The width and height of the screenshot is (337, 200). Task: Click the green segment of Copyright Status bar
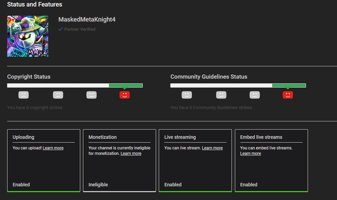[x=126, y=85]
